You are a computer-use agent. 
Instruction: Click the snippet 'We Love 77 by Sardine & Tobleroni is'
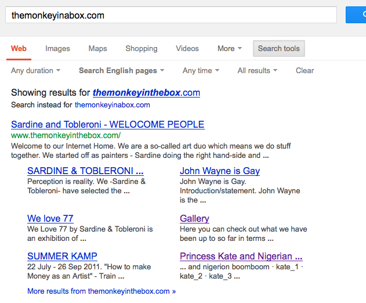pyautogui.click(x=90, y=233)
